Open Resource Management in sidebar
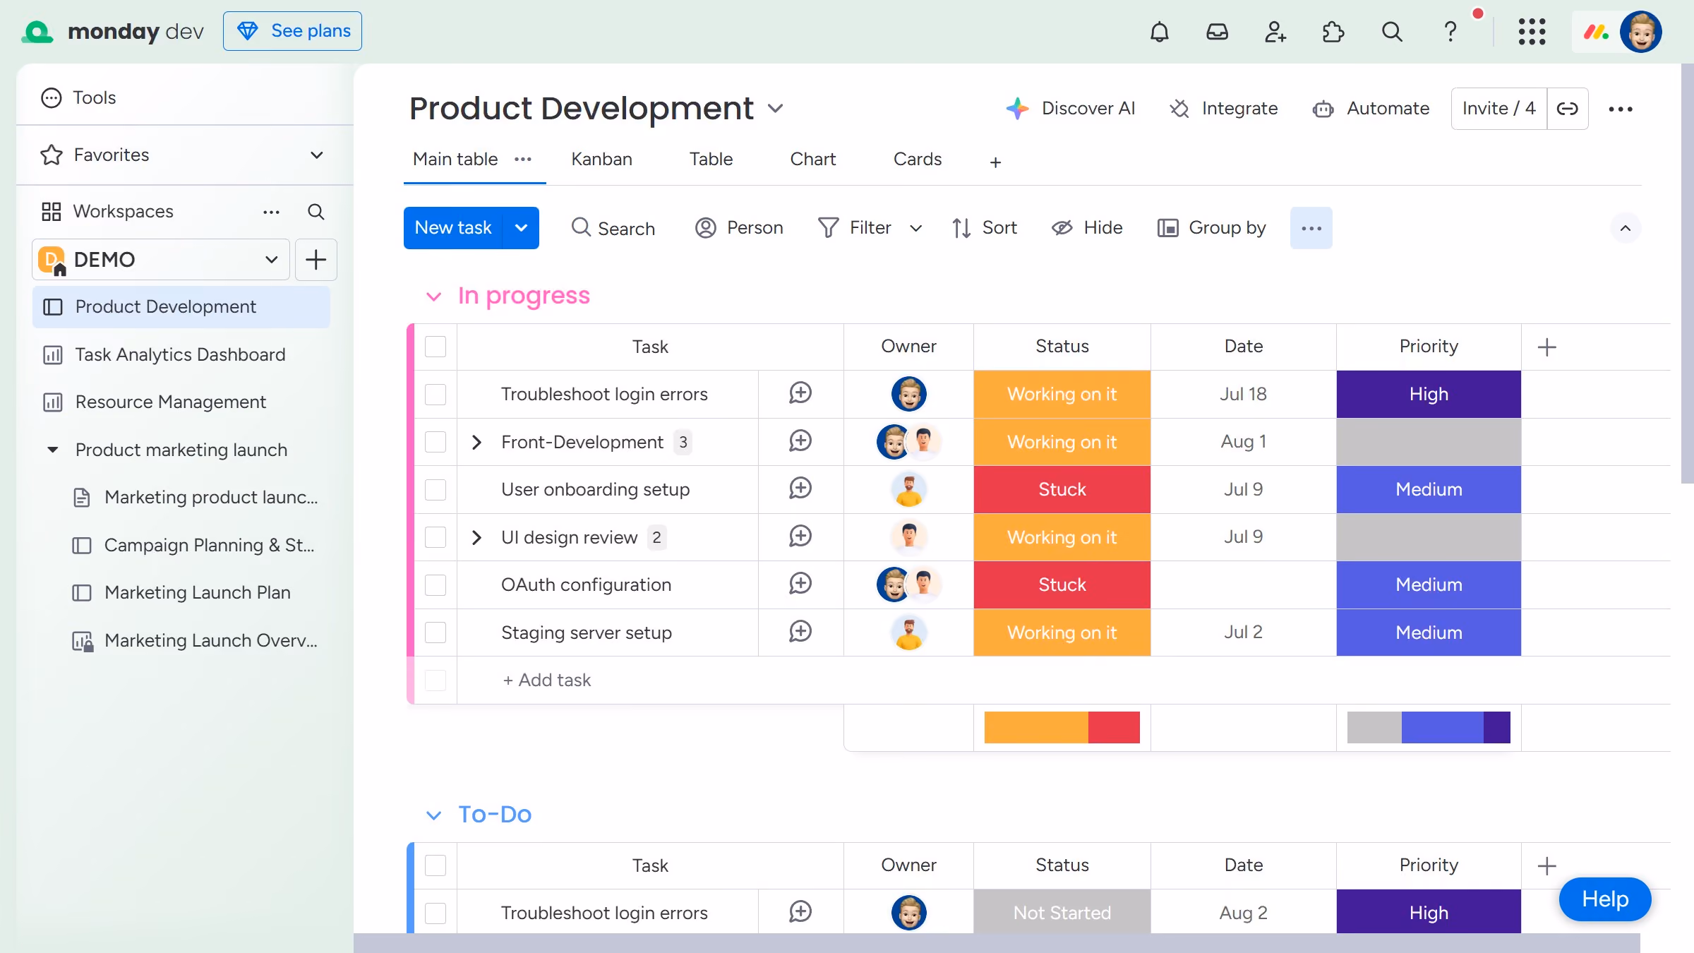Image resolution: width=1694 pixels, height=953 pixels. coord(181,402)
